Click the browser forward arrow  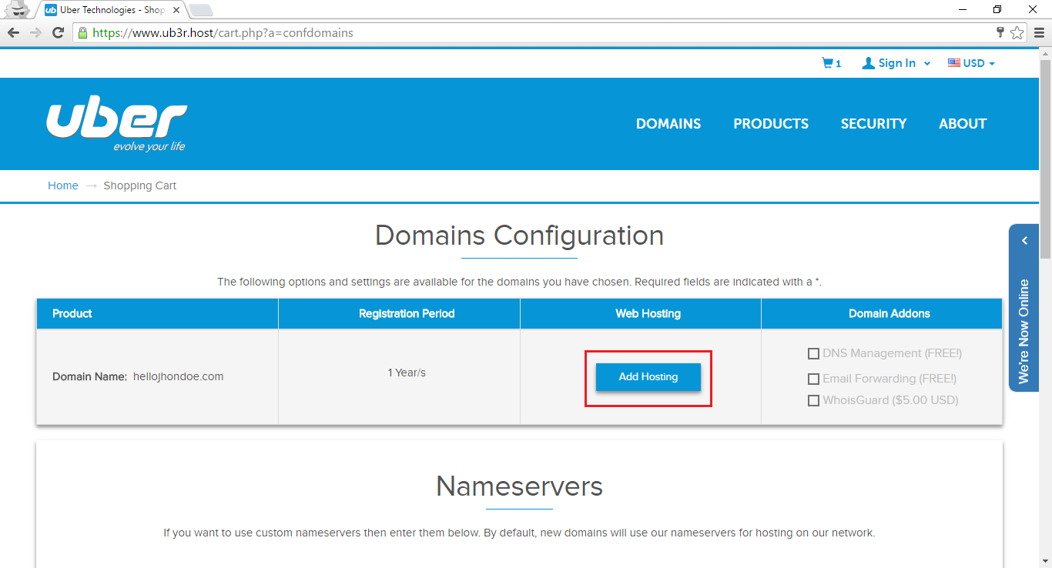pyautogui.click(x=35, y=32)
